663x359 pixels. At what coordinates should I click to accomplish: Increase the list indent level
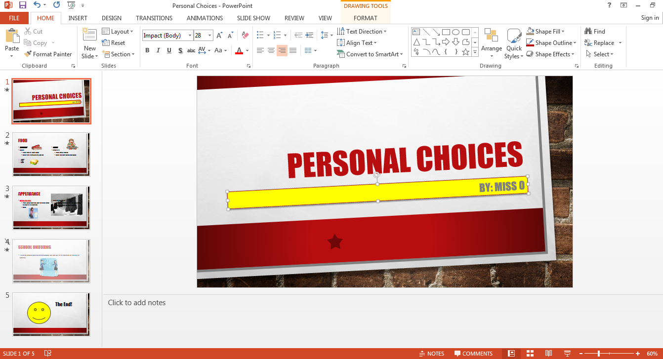(309, 36)
